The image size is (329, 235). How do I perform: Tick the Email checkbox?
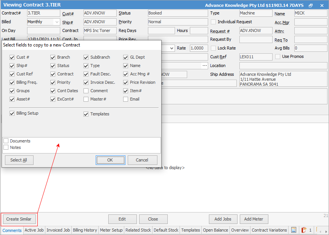coord(125,99)
